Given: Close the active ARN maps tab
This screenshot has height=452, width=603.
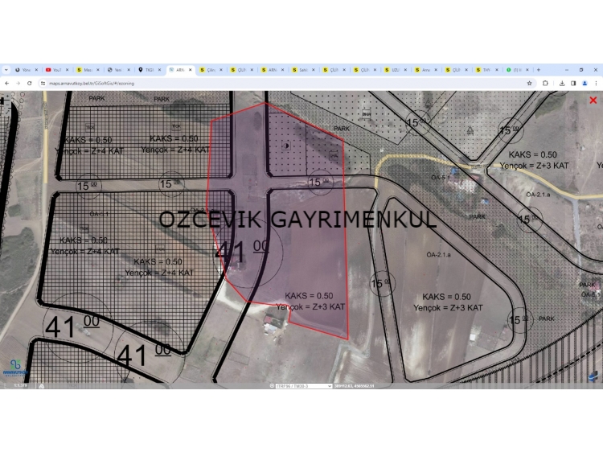Looking at the screenshot, I should tap(190, 70).
